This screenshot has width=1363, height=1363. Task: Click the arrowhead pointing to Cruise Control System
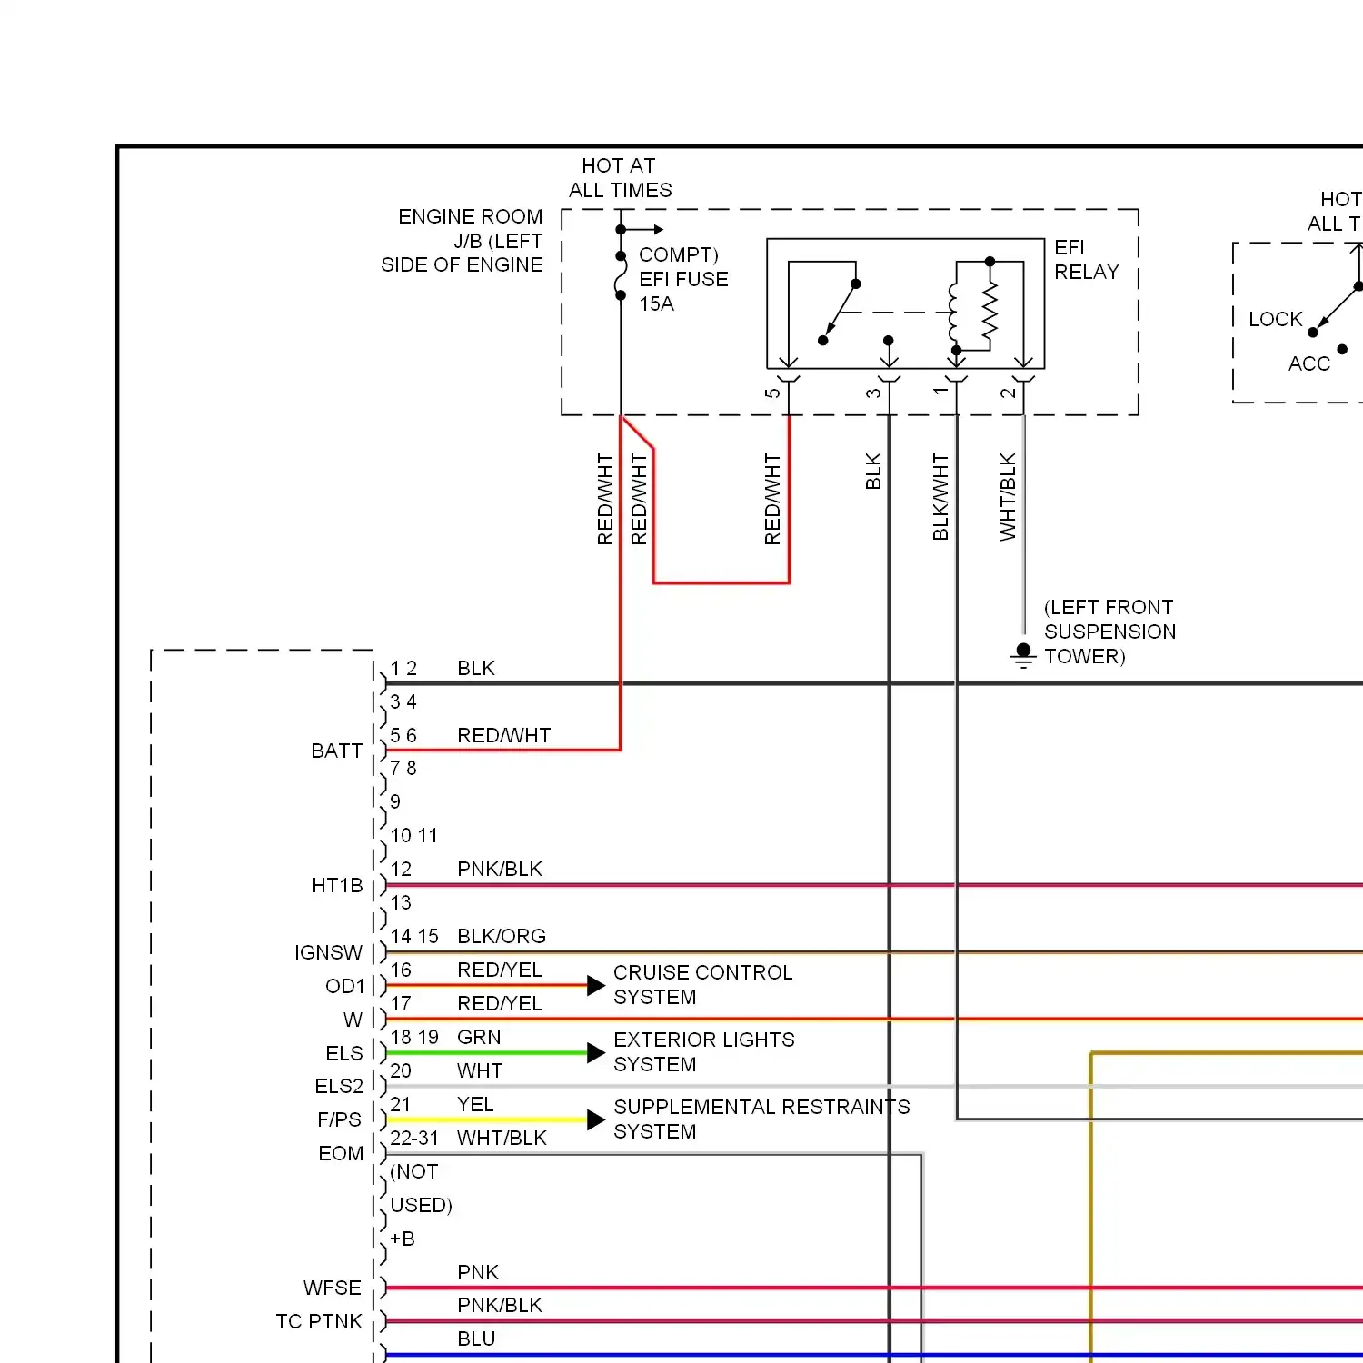[596, 986]
